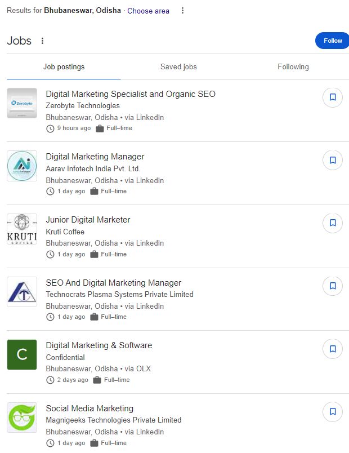
Task: Bookmark the Confidential Digital Marketing & Software job
Action: 332,349
